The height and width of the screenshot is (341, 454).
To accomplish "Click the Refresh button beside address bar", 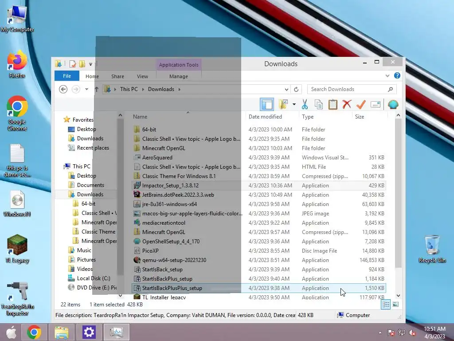I will [296, 89].
